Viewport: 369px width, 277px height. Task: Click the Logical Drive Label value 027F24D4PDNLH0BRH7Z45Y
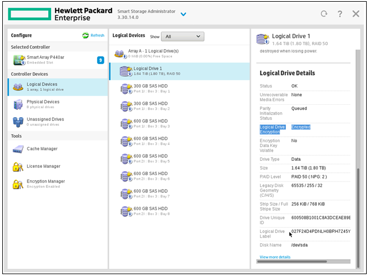click(x=321, y=231)
